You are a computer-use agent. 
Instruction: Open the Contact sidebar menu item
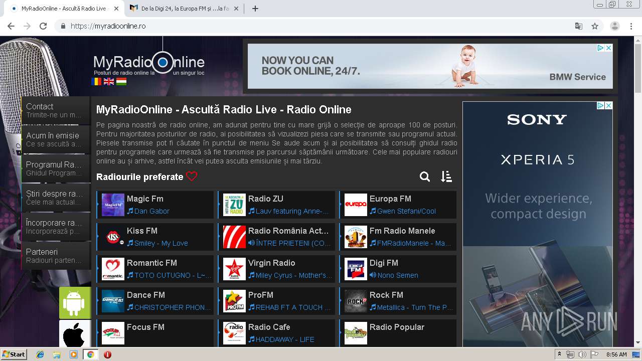coord(56,110)
